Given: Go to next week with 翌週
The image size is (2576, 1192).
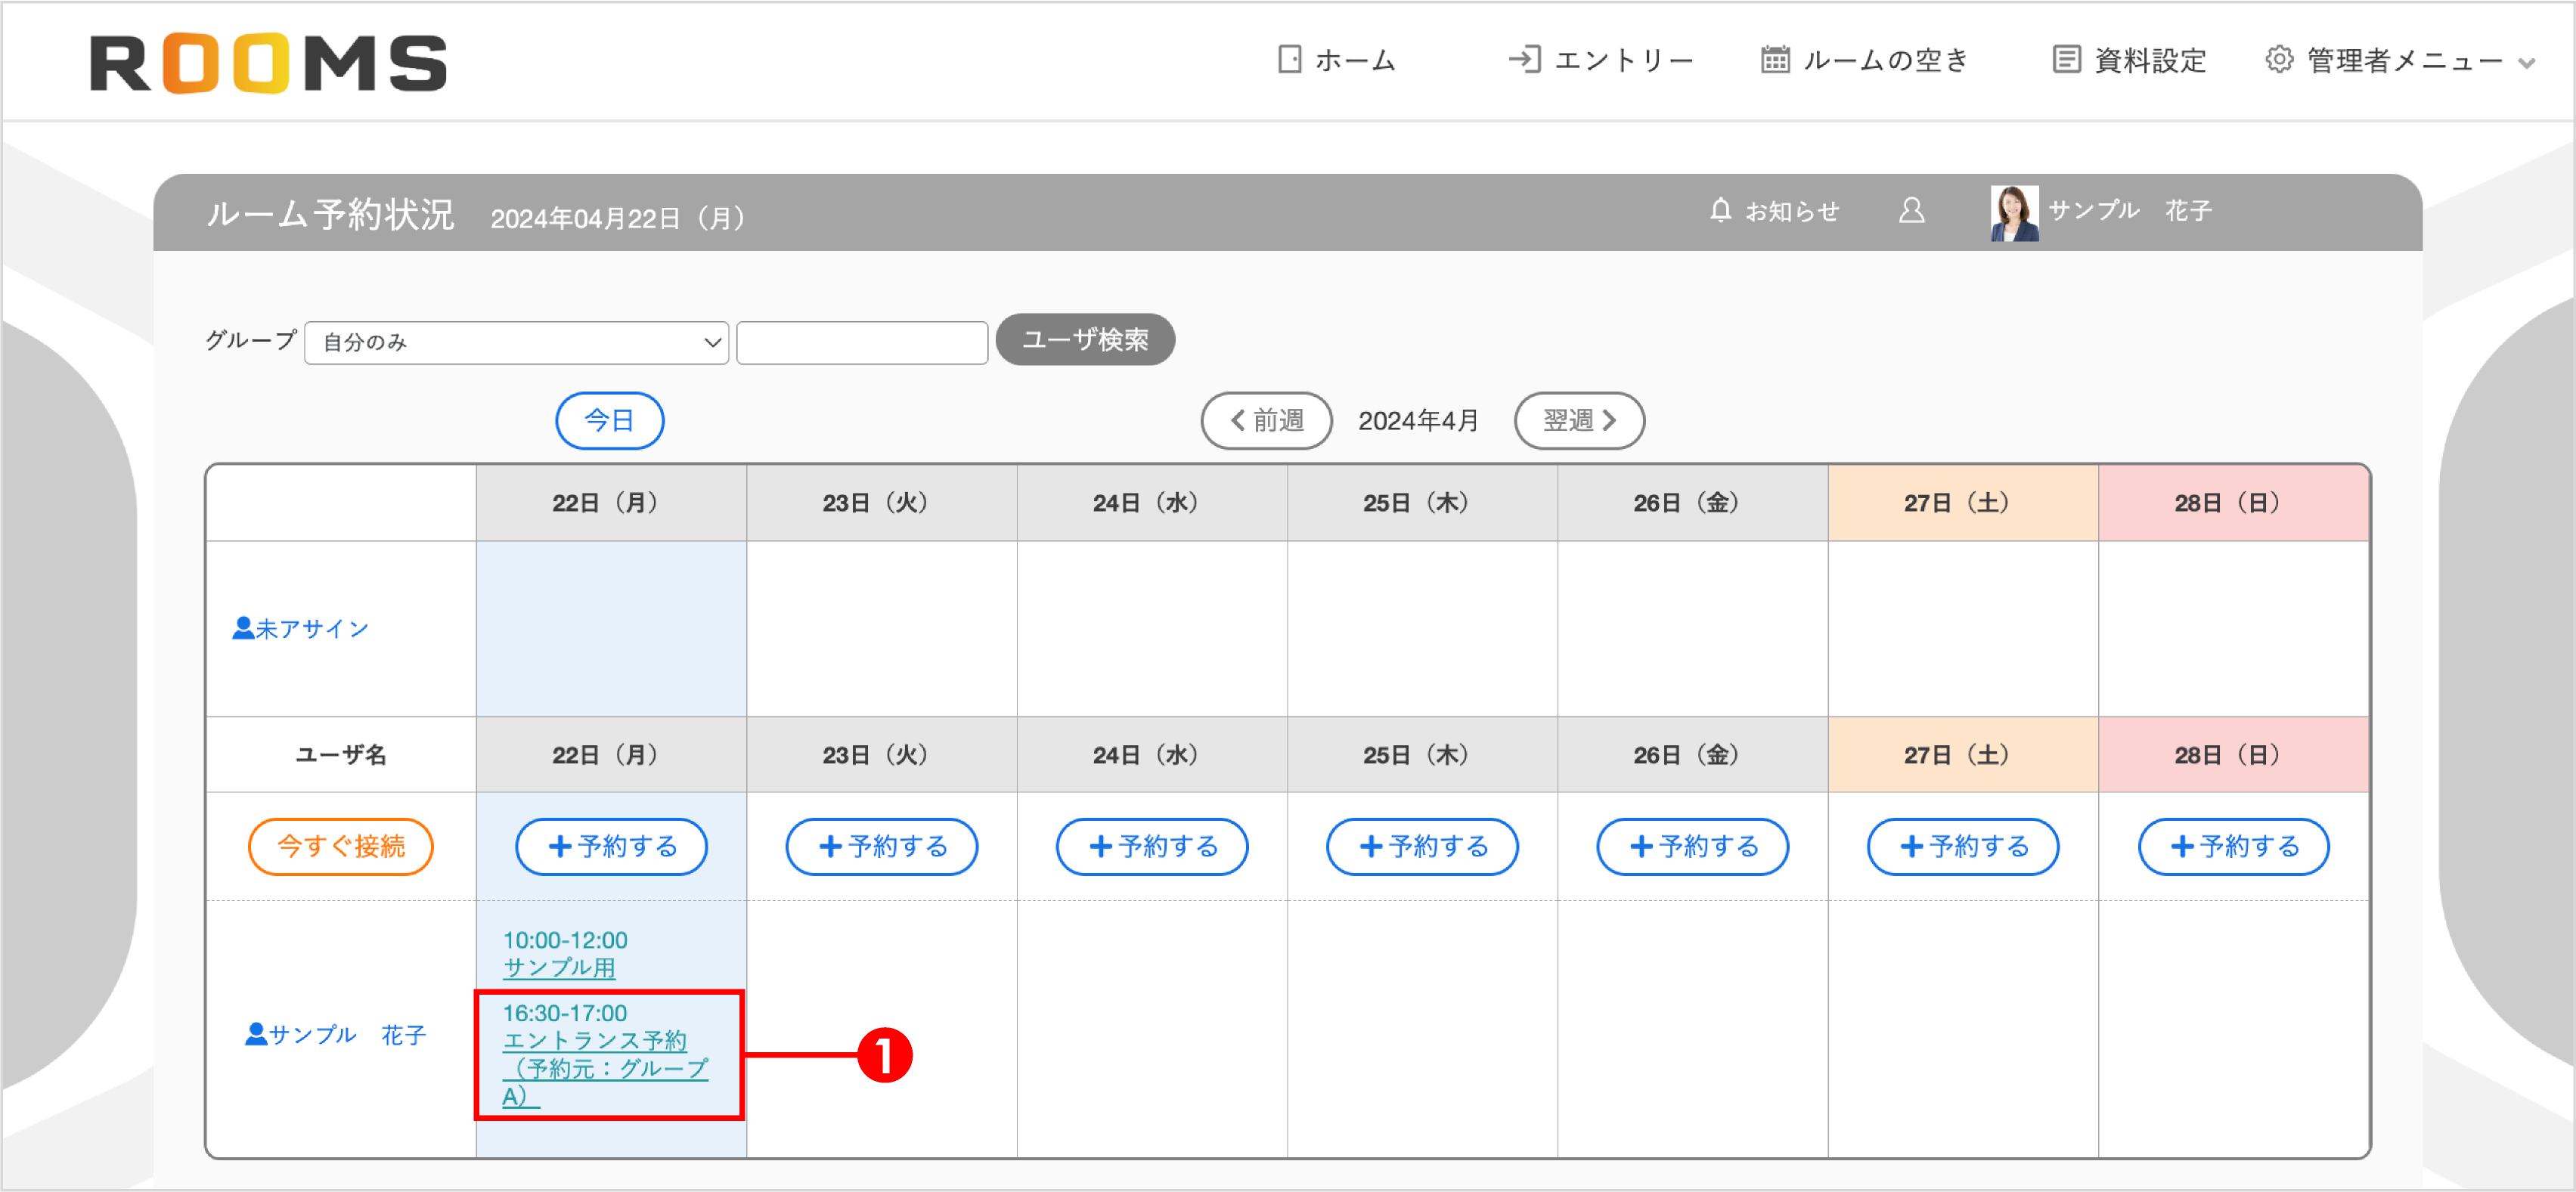Looking at the screenshot, I should click(x=1579, y=420).
